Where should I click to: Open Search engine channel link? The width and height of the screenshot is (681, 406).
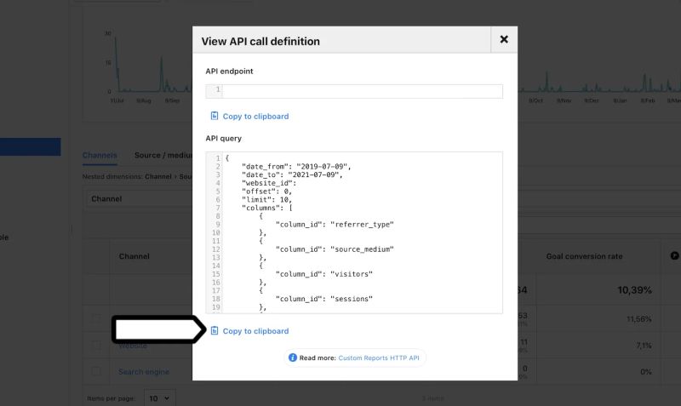tap(144, 372)
